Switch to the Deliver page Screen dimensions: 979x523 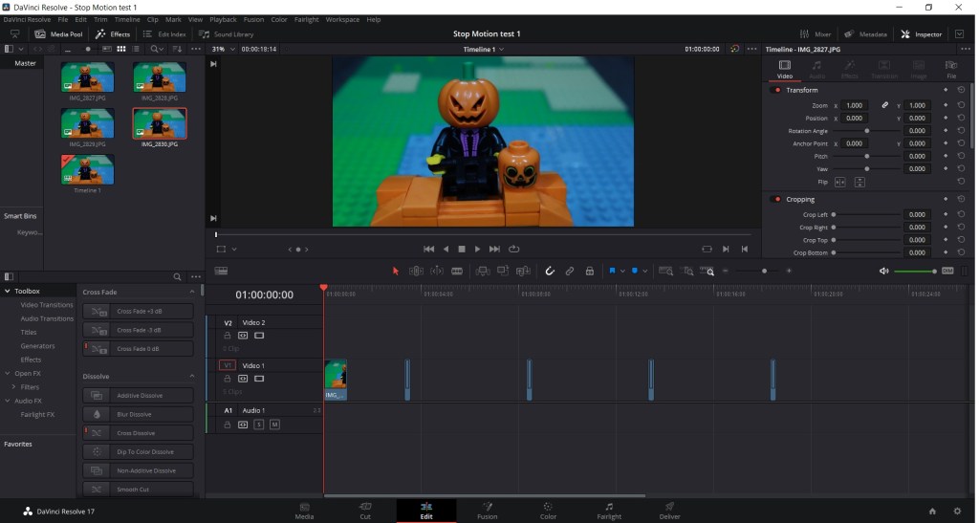click(x=669, y=511)
